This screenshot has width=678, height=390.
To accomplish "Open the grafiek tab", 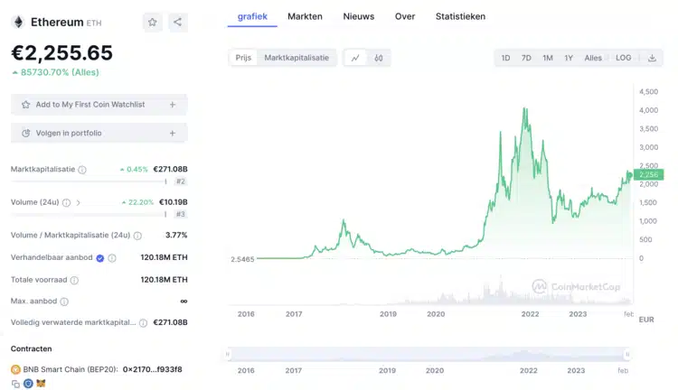I will coord(252,16).
